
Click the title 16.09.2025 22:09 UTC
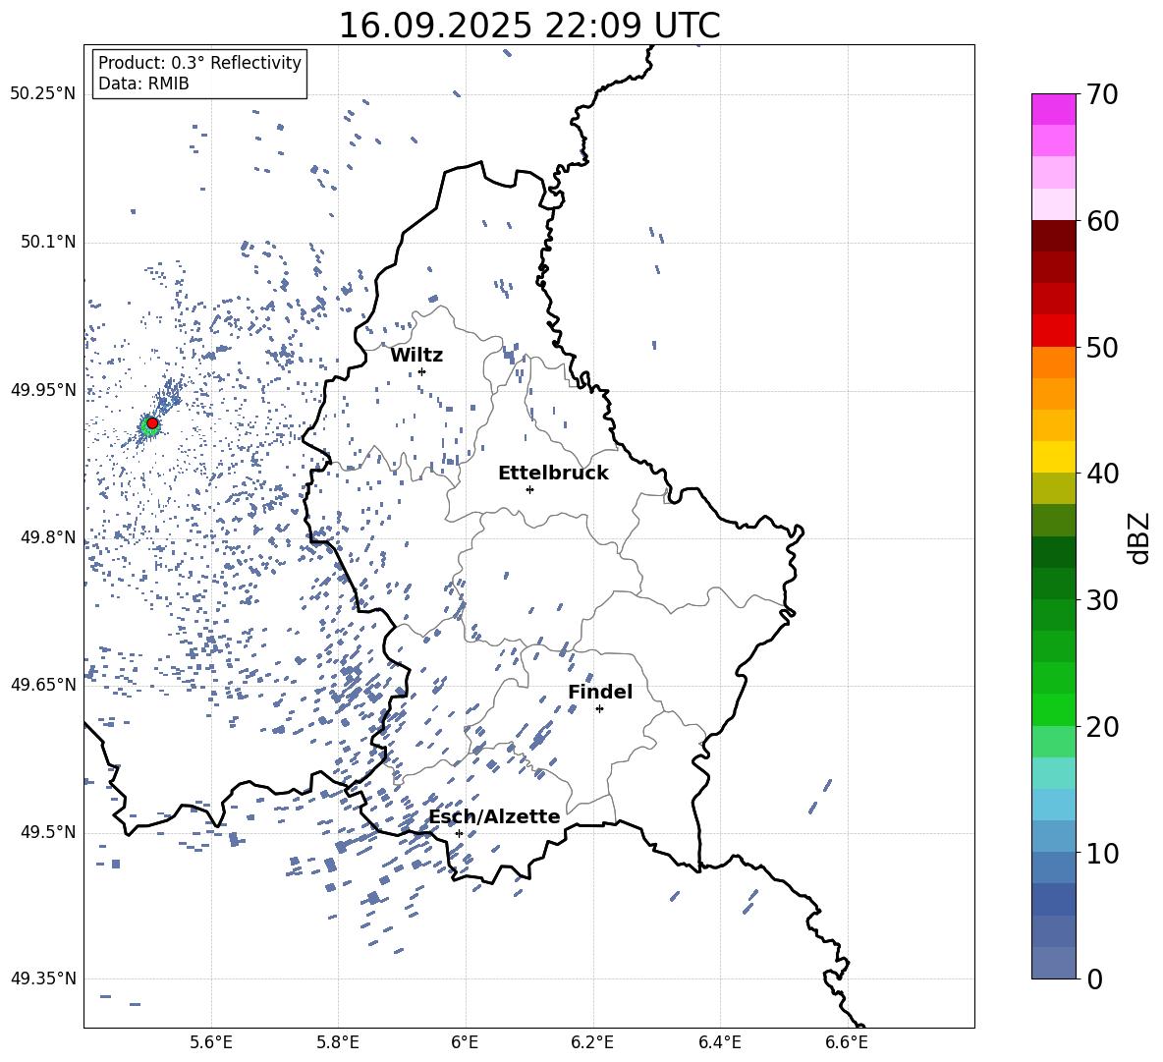529,26
